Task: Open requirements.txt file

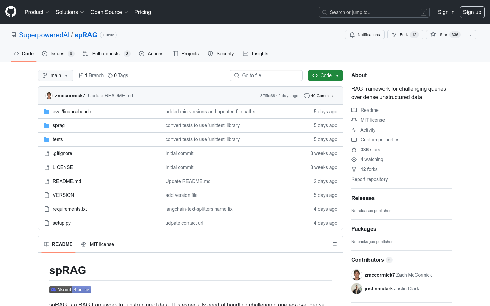Action: click(x=70, y=209)
